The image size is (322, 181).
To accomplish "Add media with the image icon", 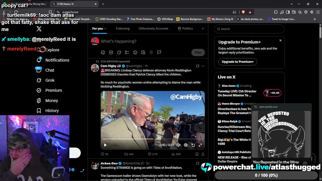I will pos(103,52).
